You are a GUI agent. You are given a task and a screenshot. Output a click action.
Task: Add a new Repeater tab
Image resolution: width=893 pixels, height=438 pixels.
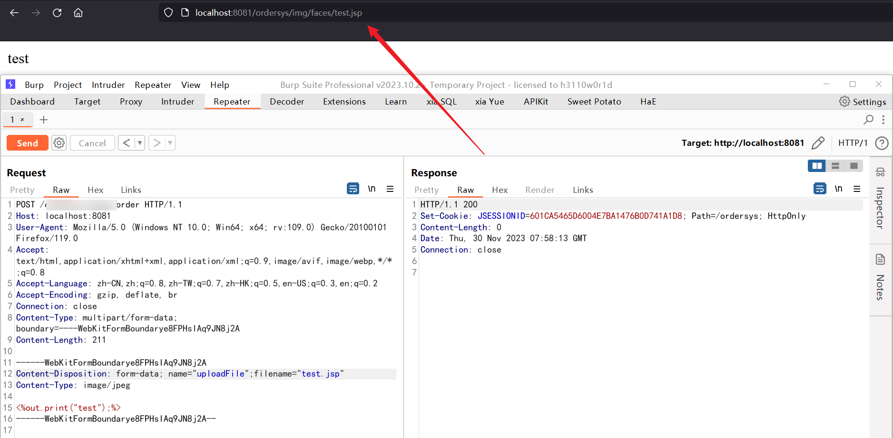point(44,120)
